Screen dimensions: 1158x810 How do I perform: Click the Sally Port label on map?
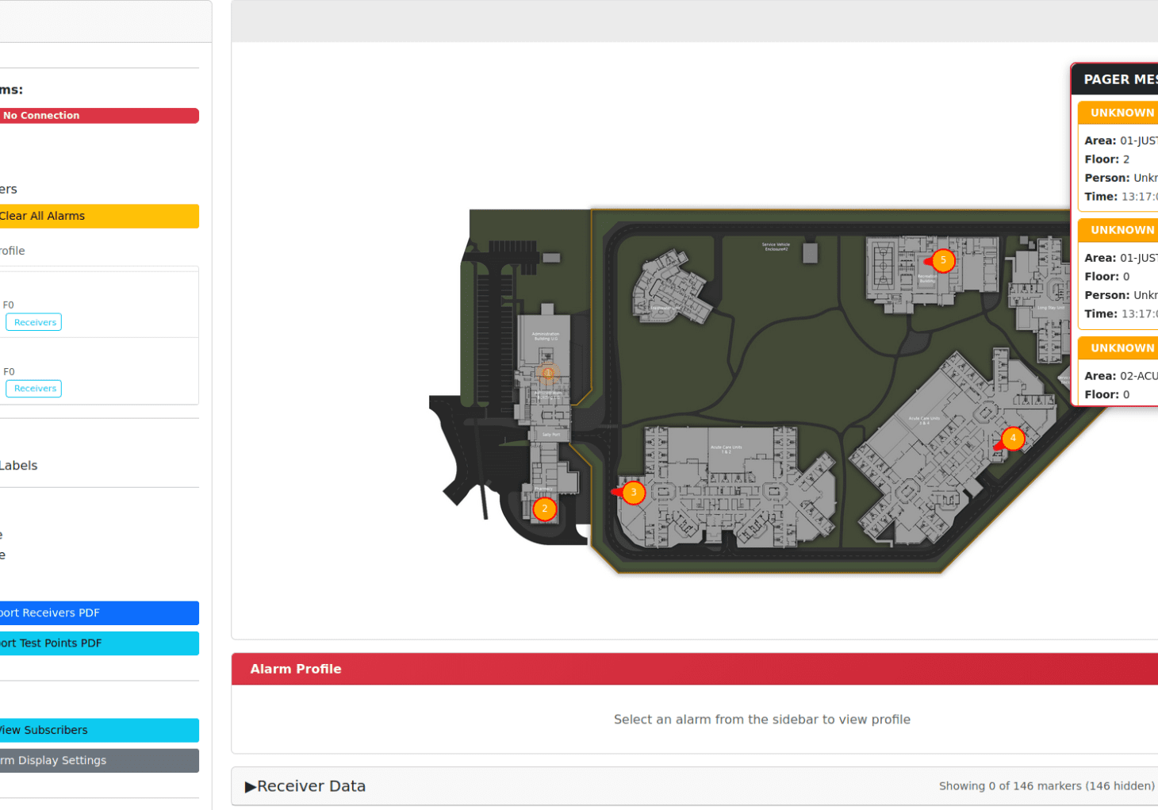coord(550,435)
